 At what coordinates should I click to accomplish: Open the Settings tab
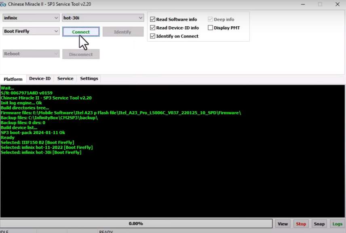(x=89, y=78)
